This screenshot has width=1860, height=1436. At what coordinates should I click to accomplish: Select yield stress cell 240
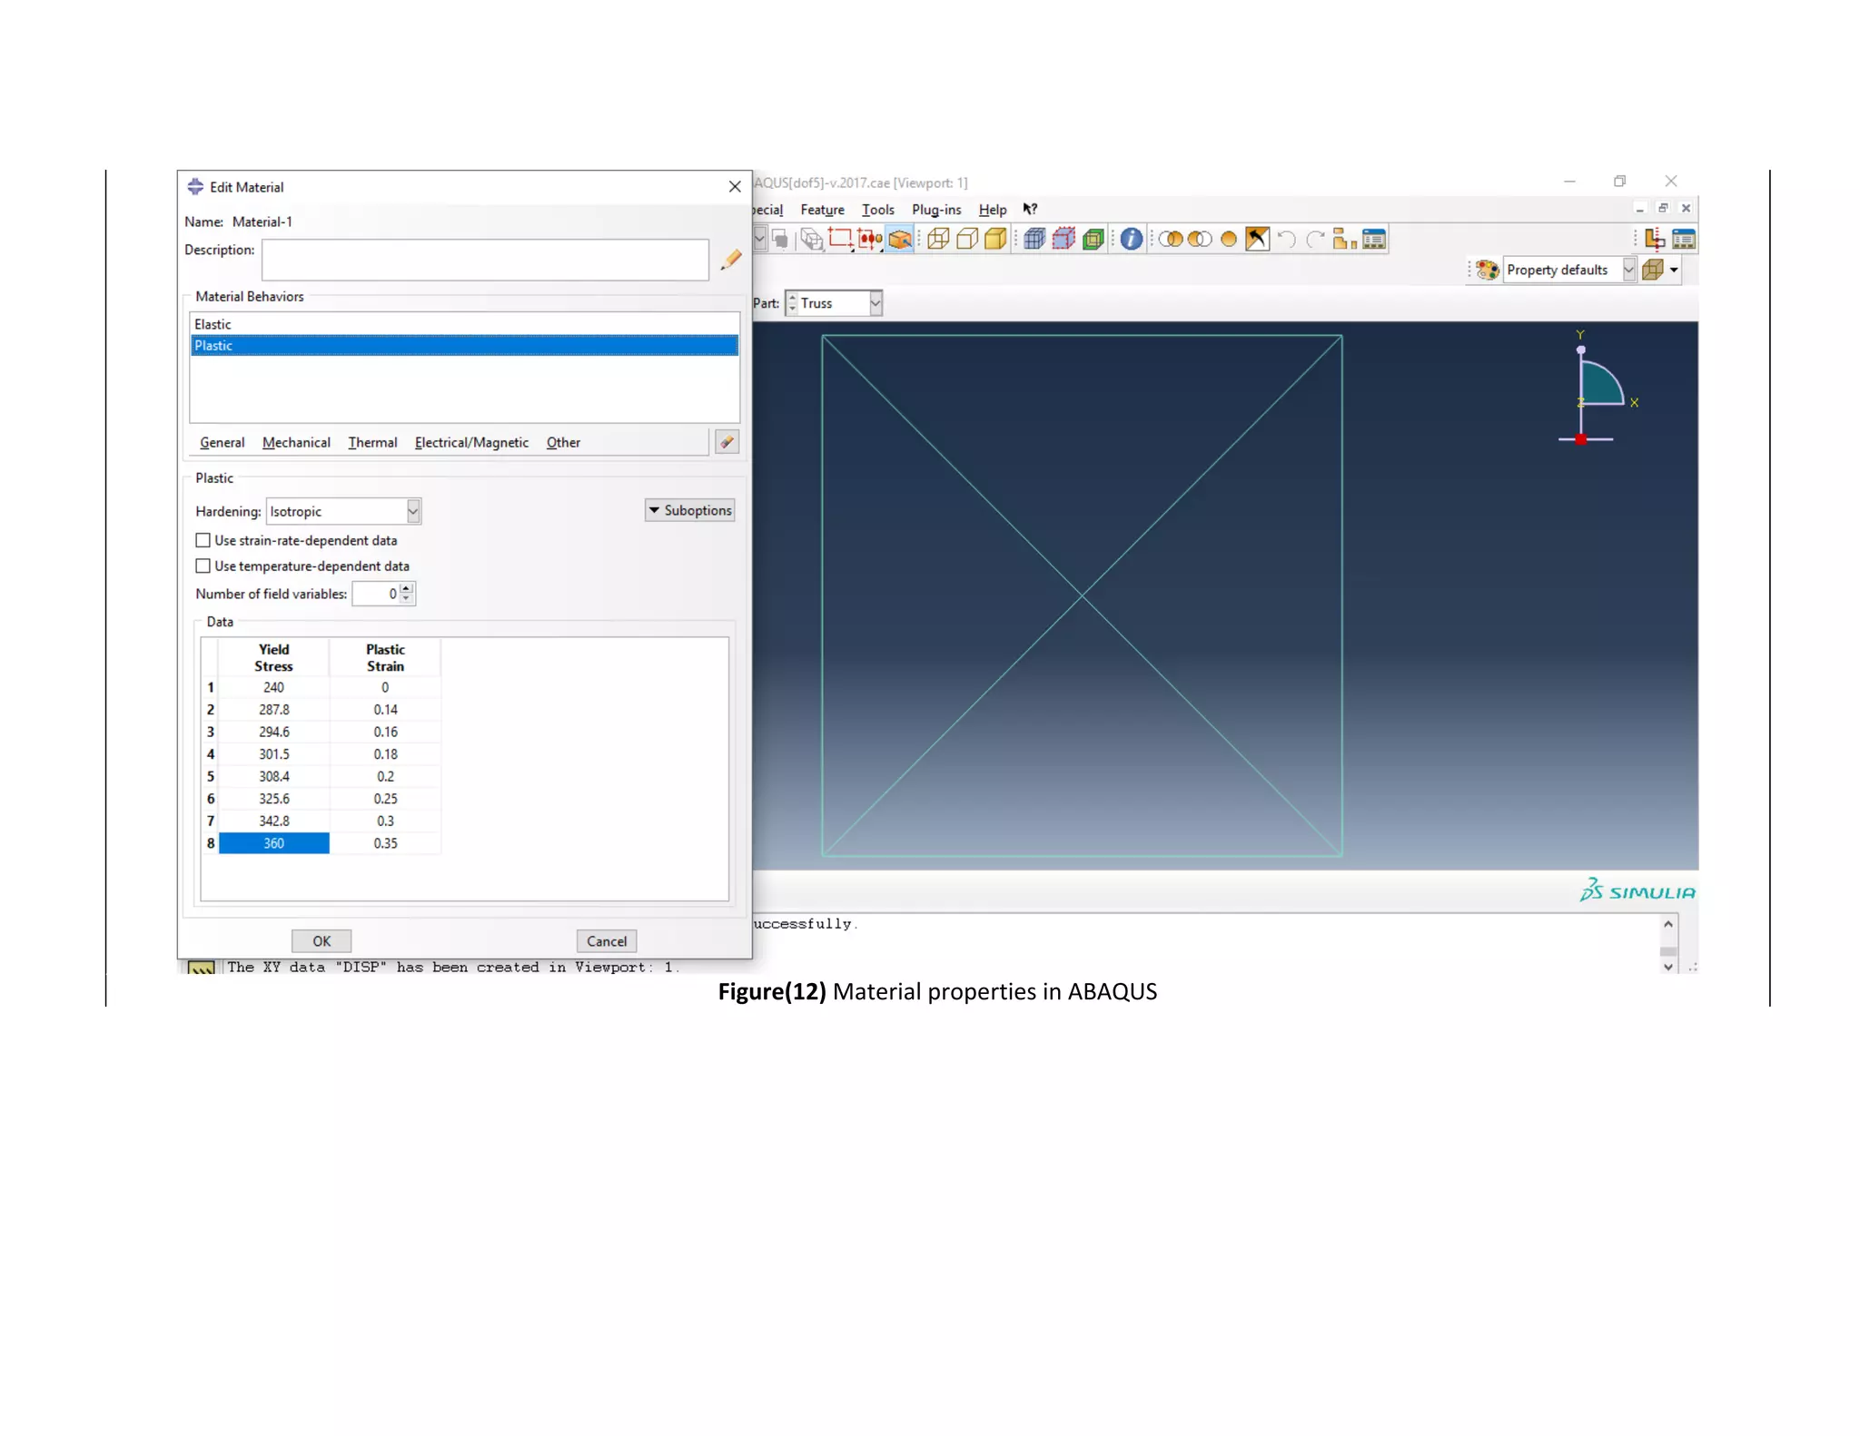tap(273, 687)
